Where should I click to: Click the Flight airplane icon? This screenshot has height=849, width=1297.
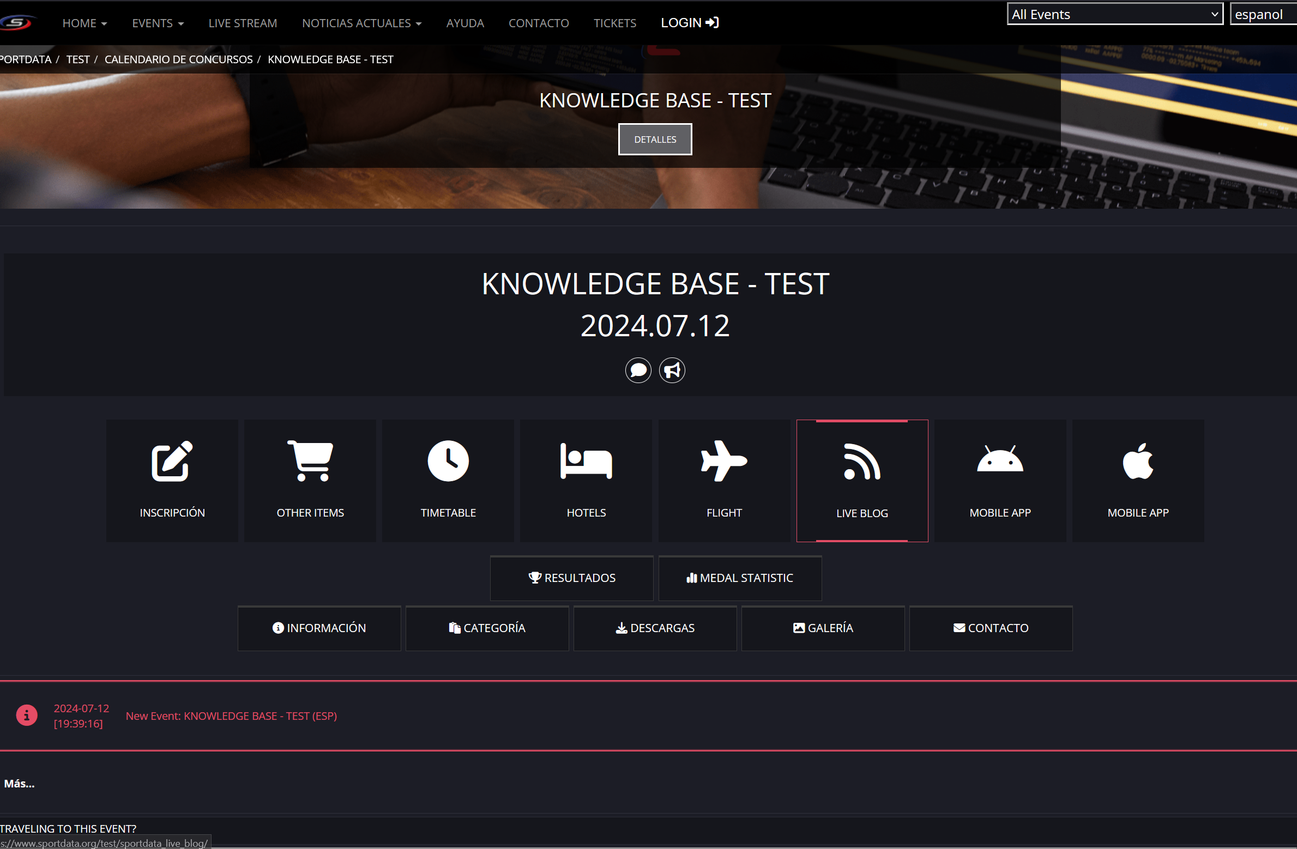pos(724,462)
